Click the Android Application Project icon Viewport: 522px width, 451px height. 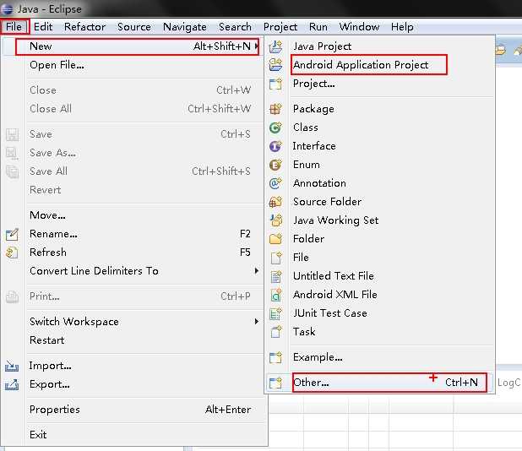pos(275,64)
